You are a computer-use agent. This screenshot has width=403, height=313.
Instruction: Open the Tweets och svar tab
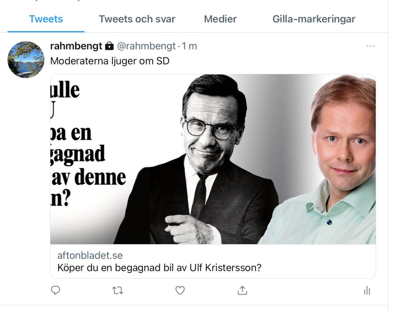tap(137, 19)
